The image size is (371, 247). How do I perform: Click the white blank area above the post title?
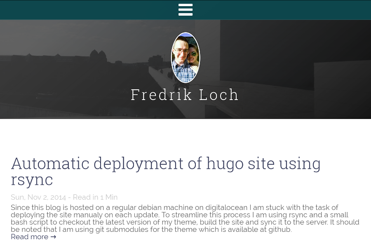[x=185, y=136]
